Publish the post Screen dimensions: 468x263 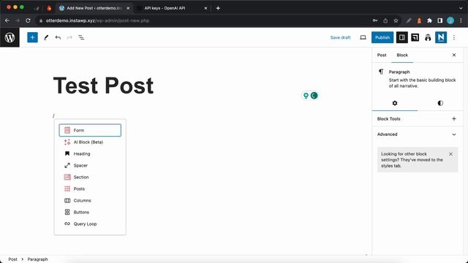pos(382,37)
